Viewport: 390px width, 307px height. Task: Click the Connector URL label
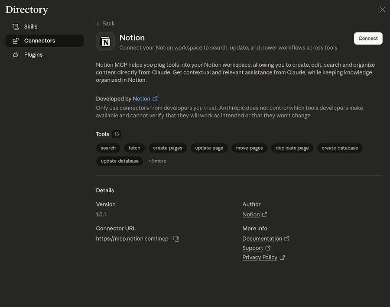pos(116,229)
